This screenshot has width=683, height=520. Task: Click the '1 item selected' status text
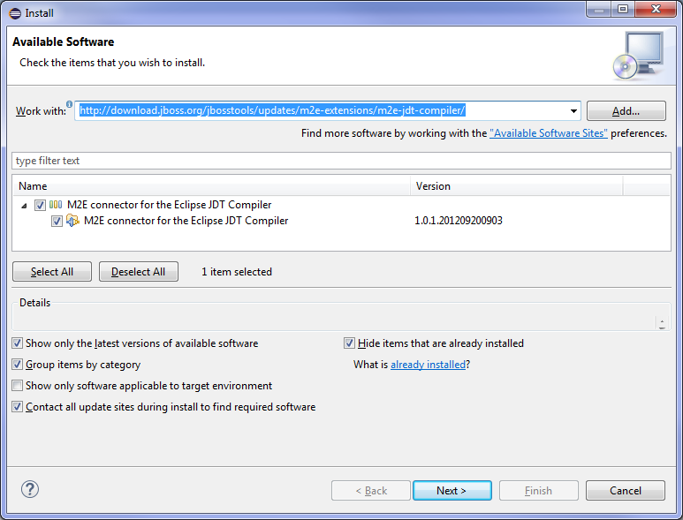(237, 272)
